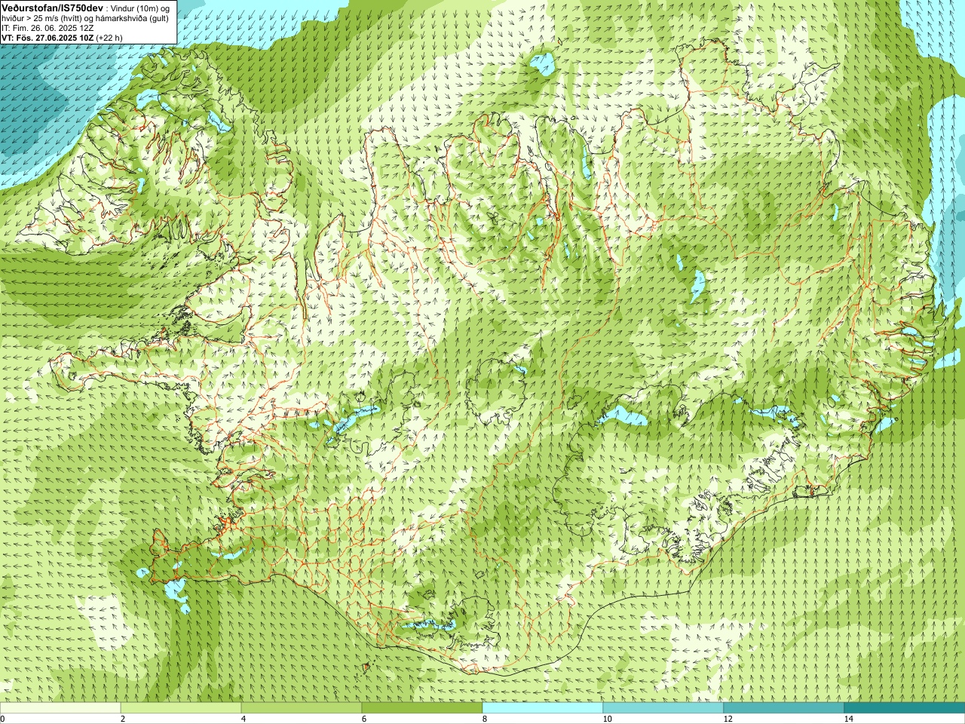Click the legend scale label '0'
The image size is (965, 724).
point(3,719)
